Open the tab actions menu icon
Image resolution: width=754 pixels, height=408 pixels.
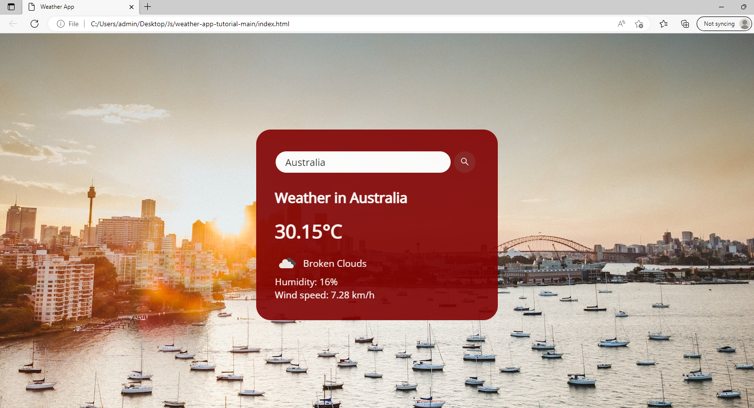(11, 7)
